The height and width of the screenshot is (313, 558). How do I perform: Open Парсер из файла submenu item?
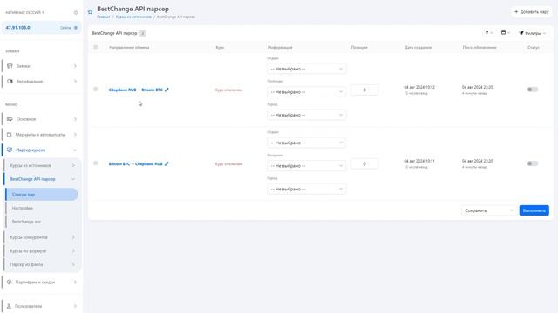point(42,264)
